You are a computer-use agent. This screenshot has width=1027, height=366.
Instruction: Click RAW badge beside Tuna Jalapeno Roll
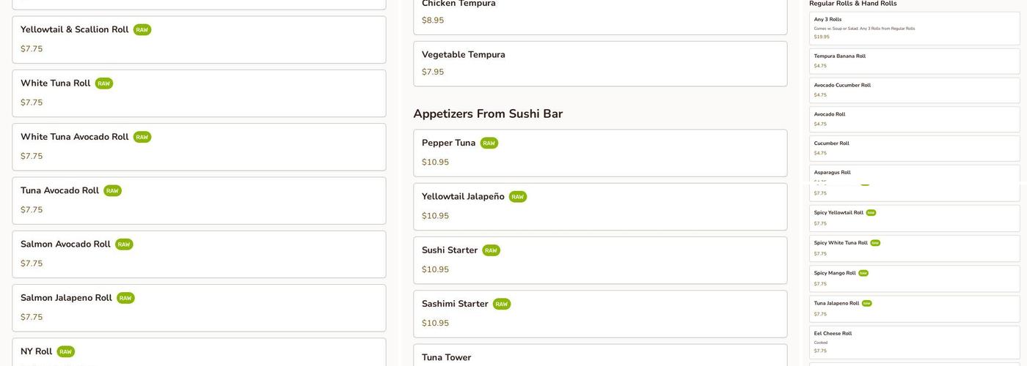867,304
